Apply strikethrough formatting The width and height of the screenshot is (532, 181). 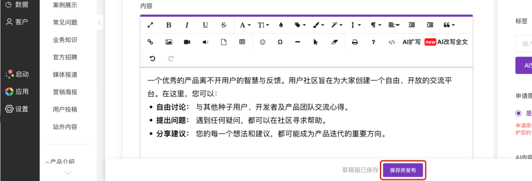click(224, 25)
